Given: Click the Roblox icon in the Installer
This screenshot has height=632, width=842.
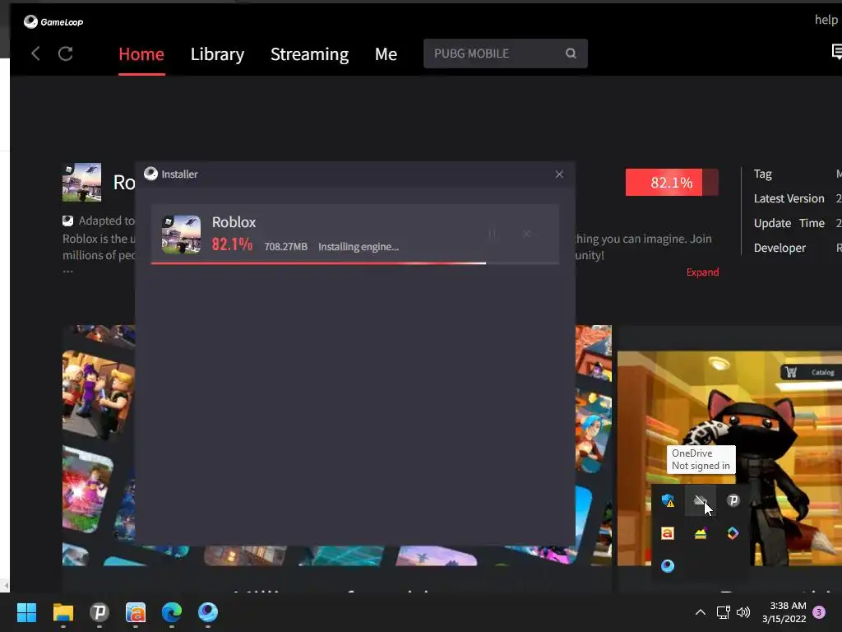Looking at the screenshot, I should [x=181, y=235].
